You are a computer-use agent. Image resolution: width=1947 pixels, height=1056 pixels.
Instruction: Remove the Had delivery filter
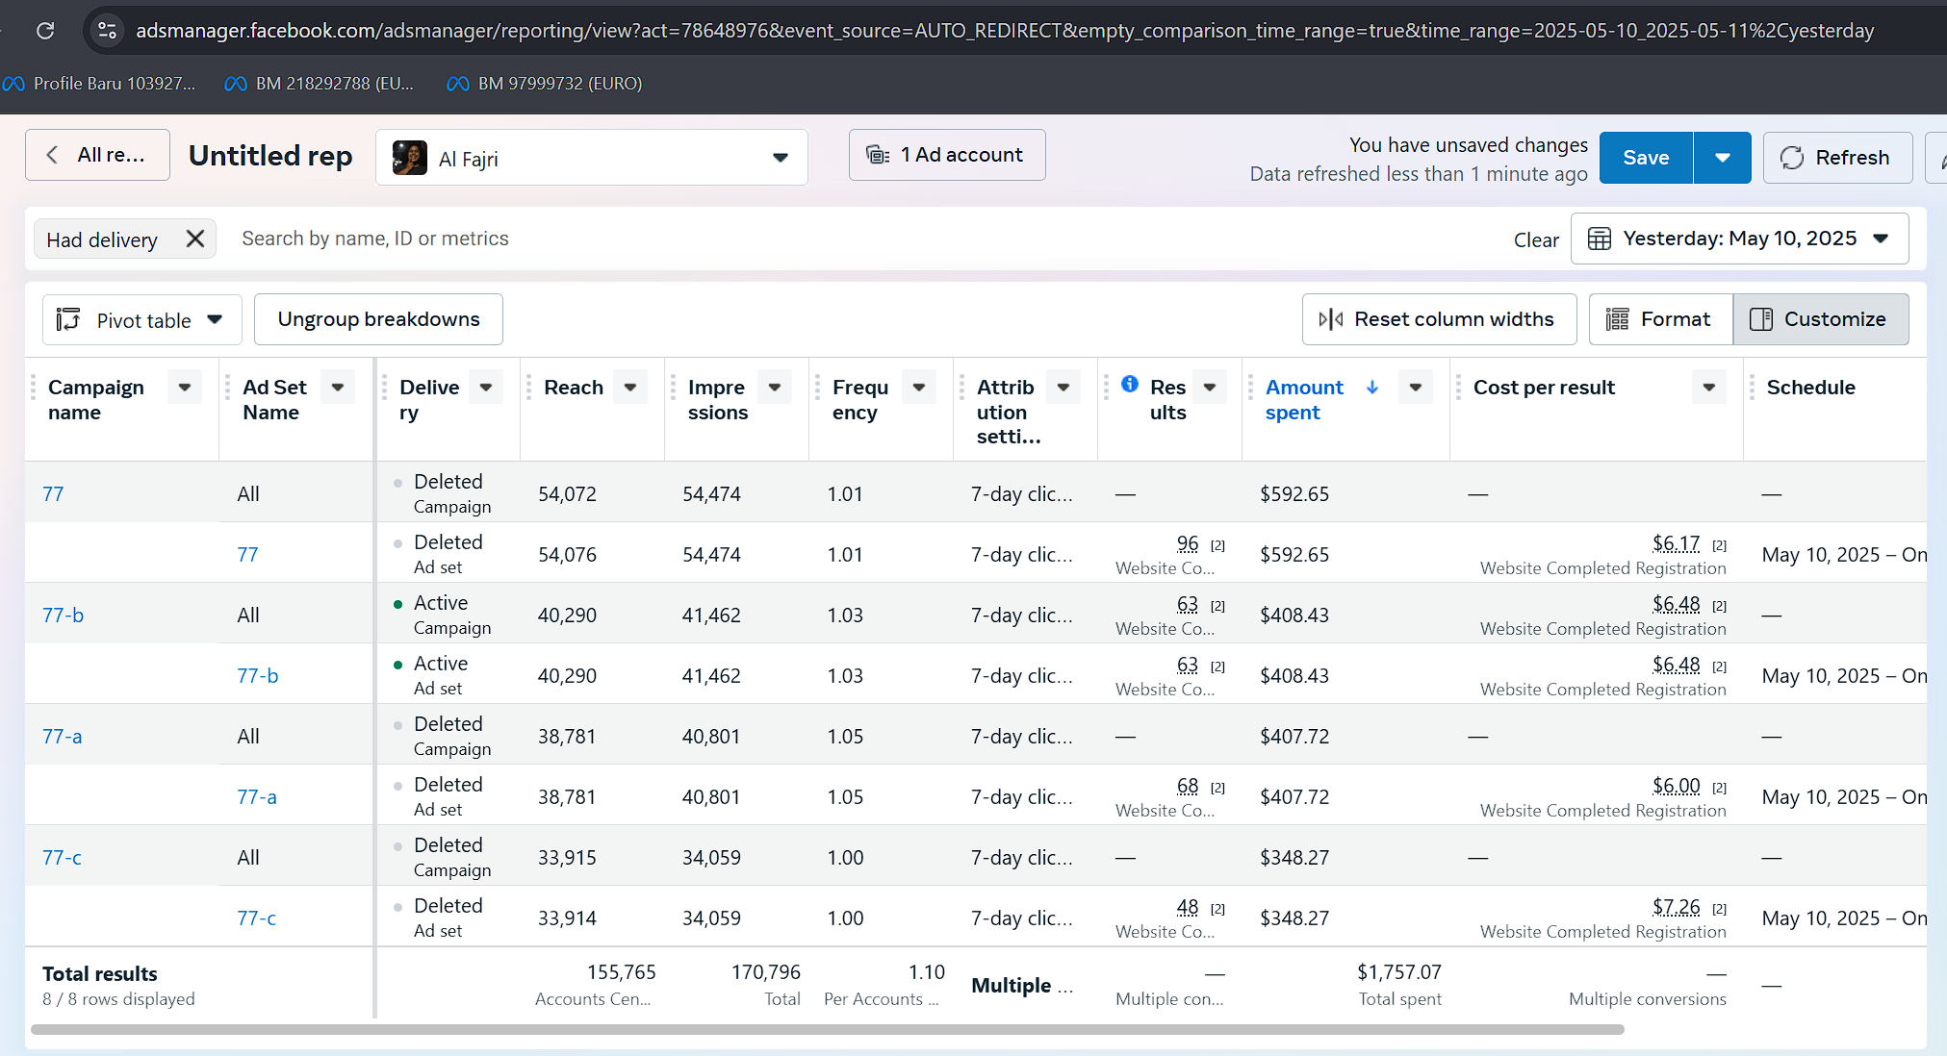coord(195,239)
